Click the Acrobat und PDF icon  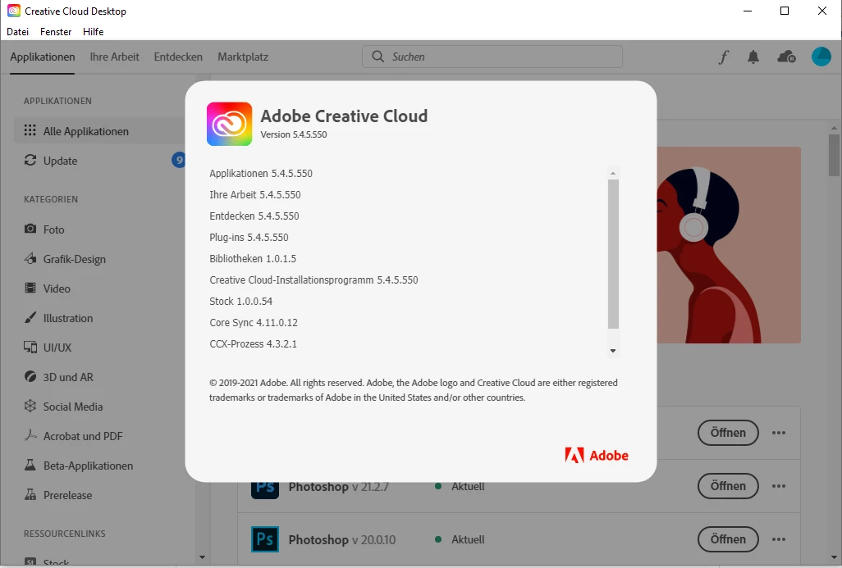[30, 435]
